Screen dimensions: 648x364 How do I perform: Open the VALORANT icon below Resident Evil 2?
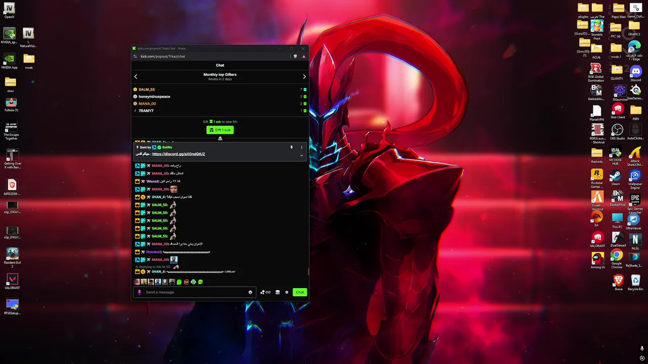[x=12, y=282]
